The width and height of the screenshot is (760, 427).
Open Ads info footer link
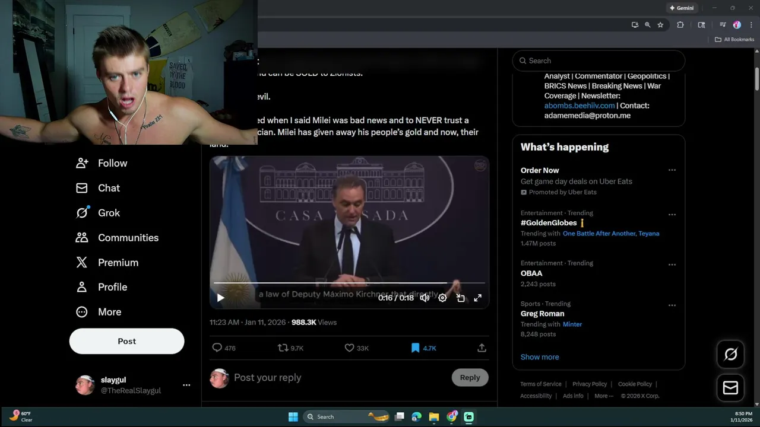pyautogui.click(x=573, y=396)
